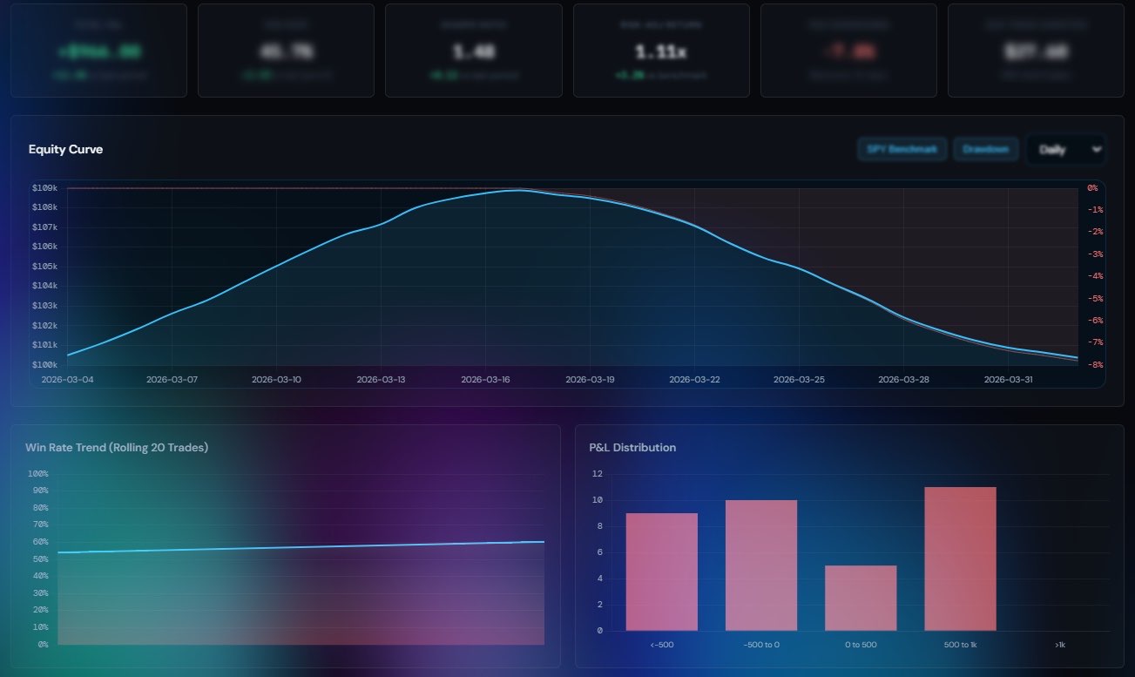Select the -500 to 0 histogram bar

761,565
